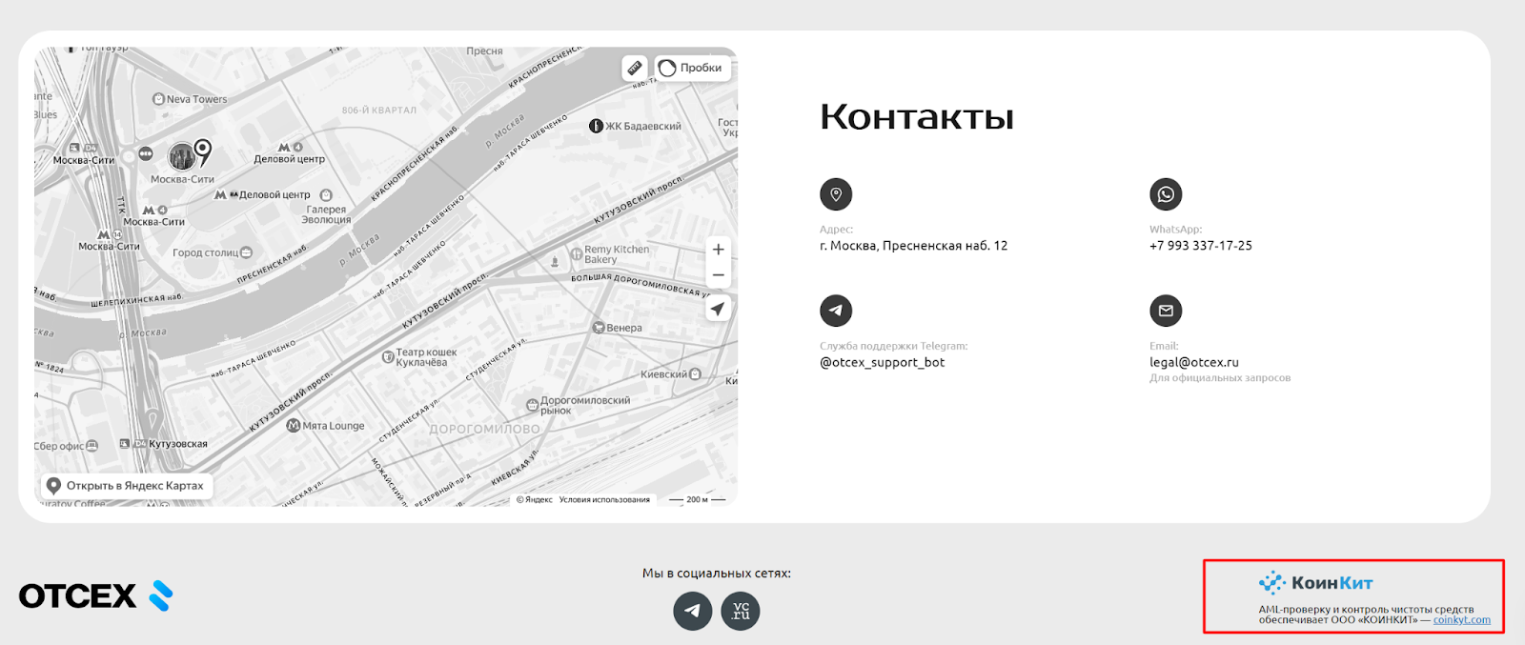The image size is (1525, 645).
Task: Select the Москва-Сити map marker pin
Action: 202,151
